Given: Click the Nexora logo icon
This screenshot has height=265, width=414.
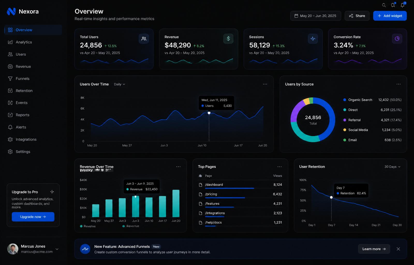Looking at the screenshot, I should click(11, 11).
